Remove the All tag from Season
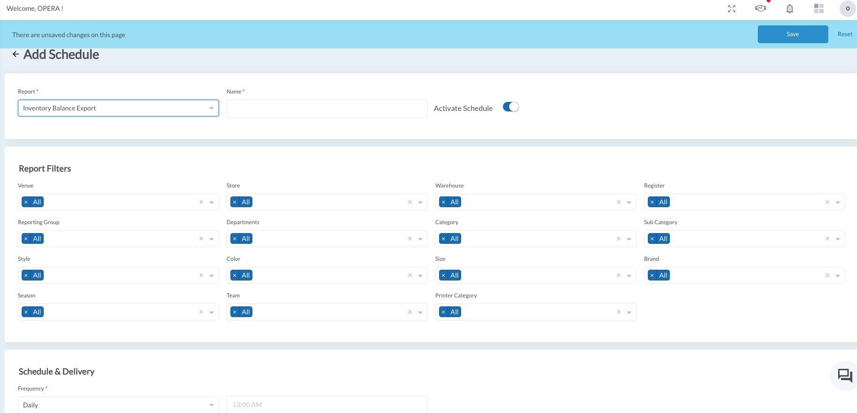This screenshot has width=857, height=413. (26, 312)
